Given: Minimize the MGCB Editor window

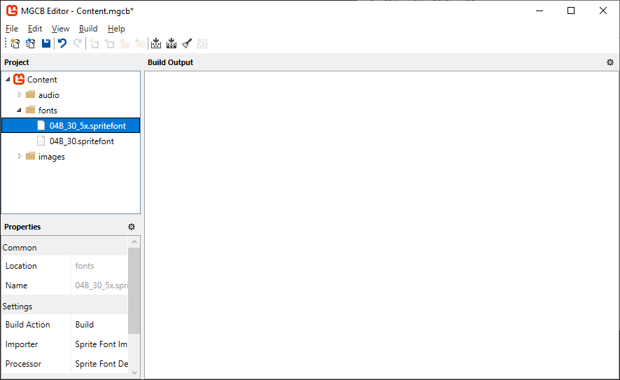Looking at the screenshot, I should point(540,10).
